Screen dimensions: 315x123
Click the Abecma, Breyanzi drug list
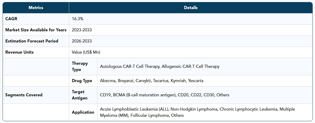(x=152, y=81)
